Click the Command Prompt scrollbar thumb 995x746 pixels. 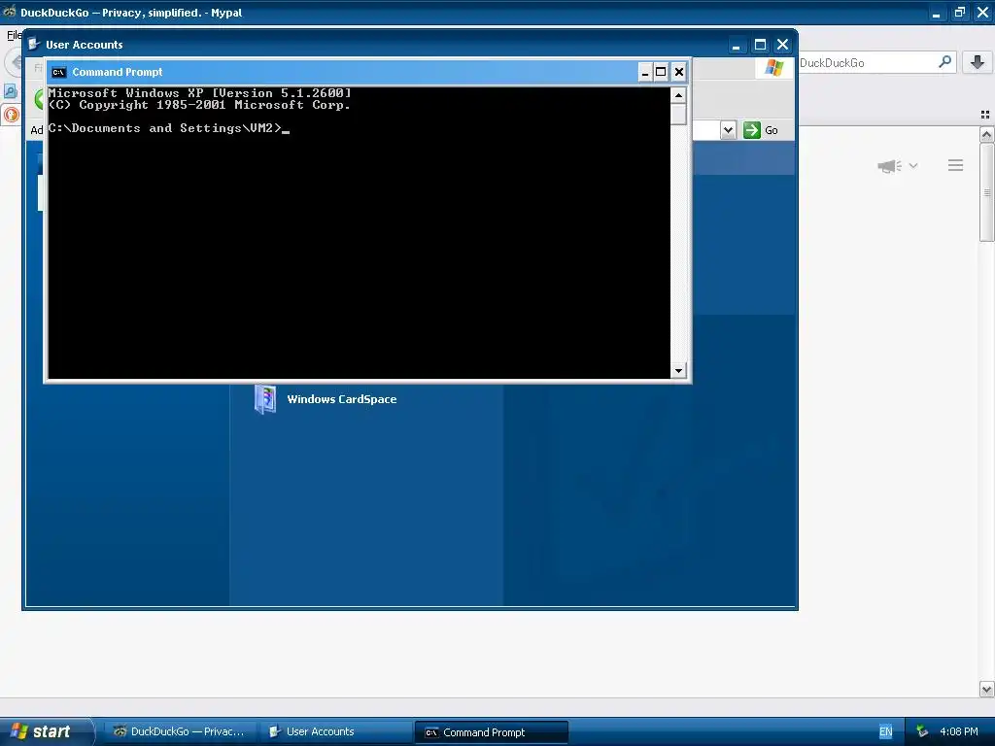678,115
